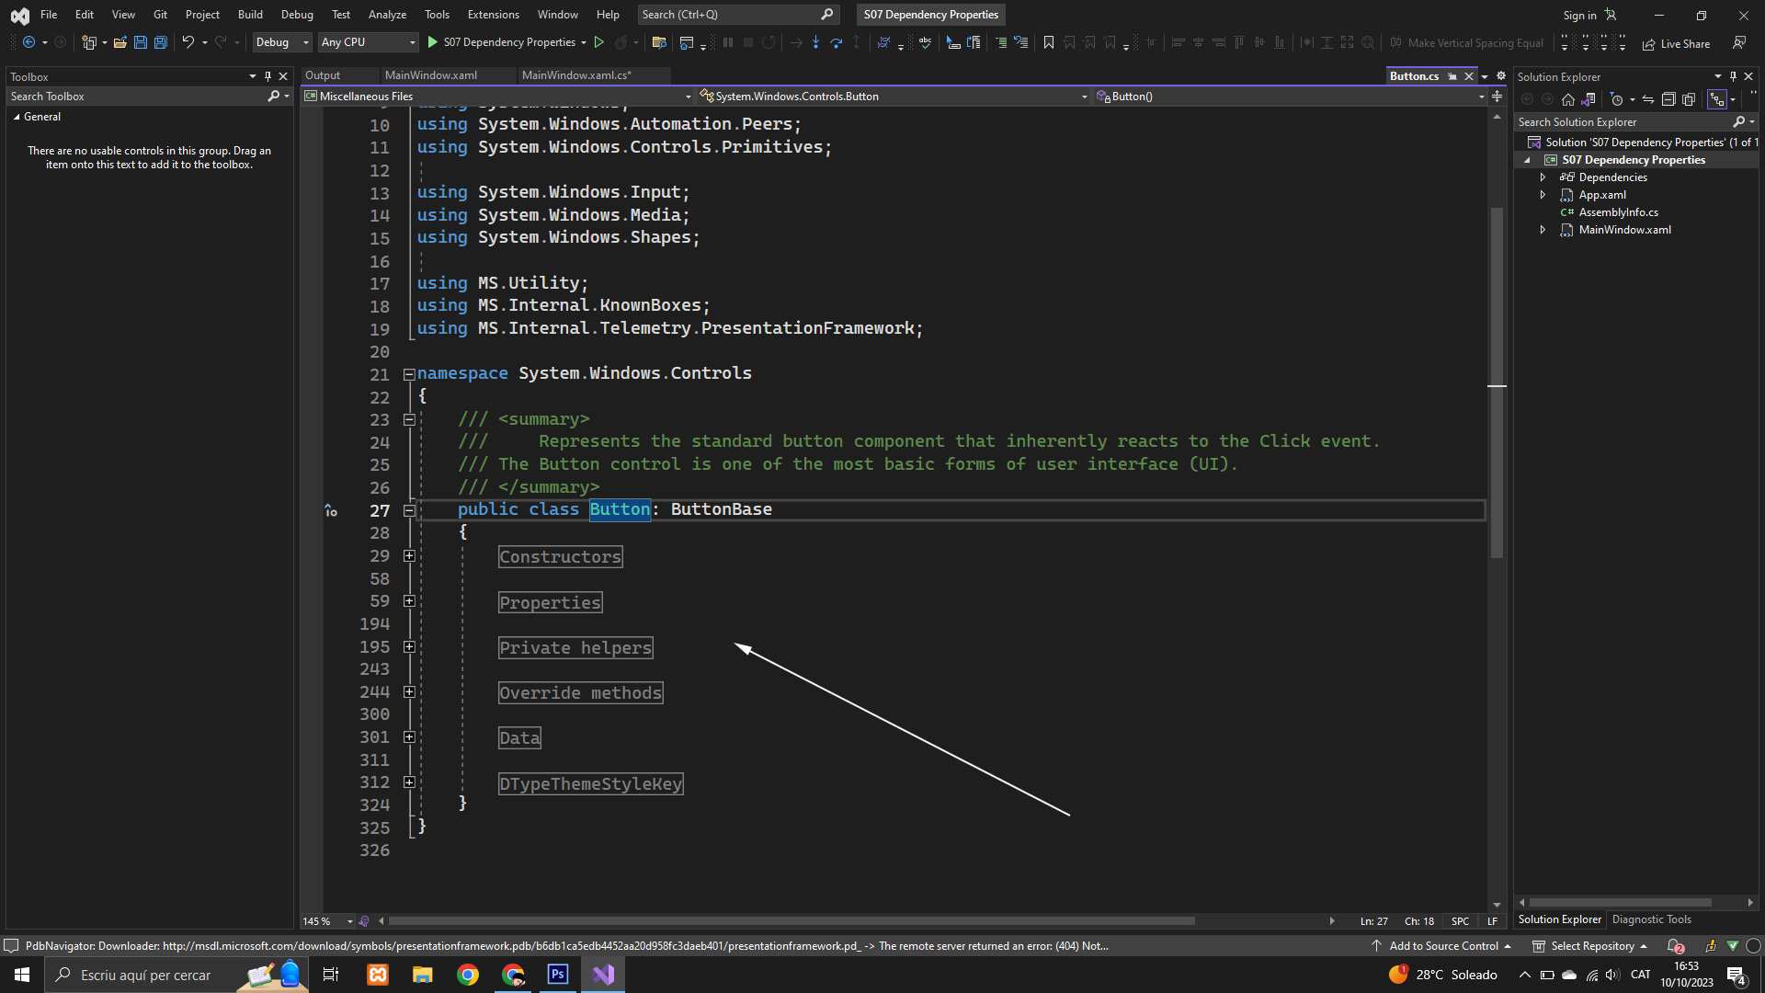Click the Undo toolbar icon
The height and width of the screenshot is (993, 1765).
pos(188,42)
